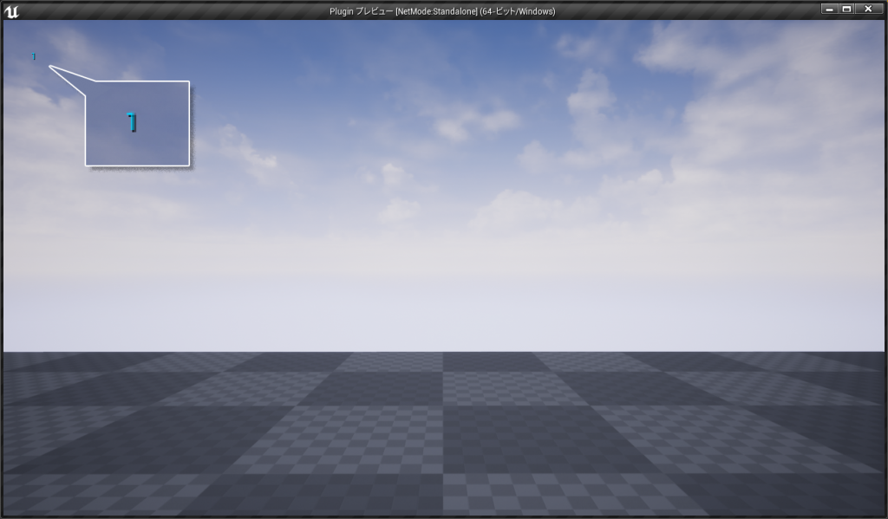Image resolution: width=888 pixels, height=519 pixels.
Task: Close the Plugin preview window
Action: click(868, 9)
